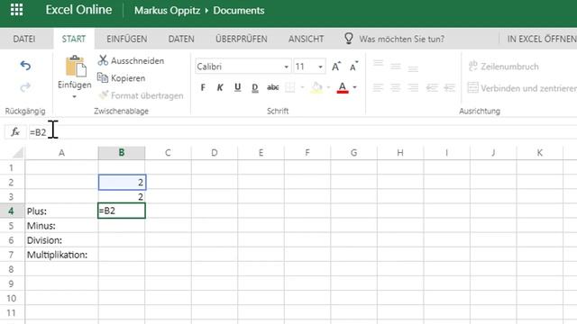Click the lightbulb Tell Me icon

[x=349, y=38]
